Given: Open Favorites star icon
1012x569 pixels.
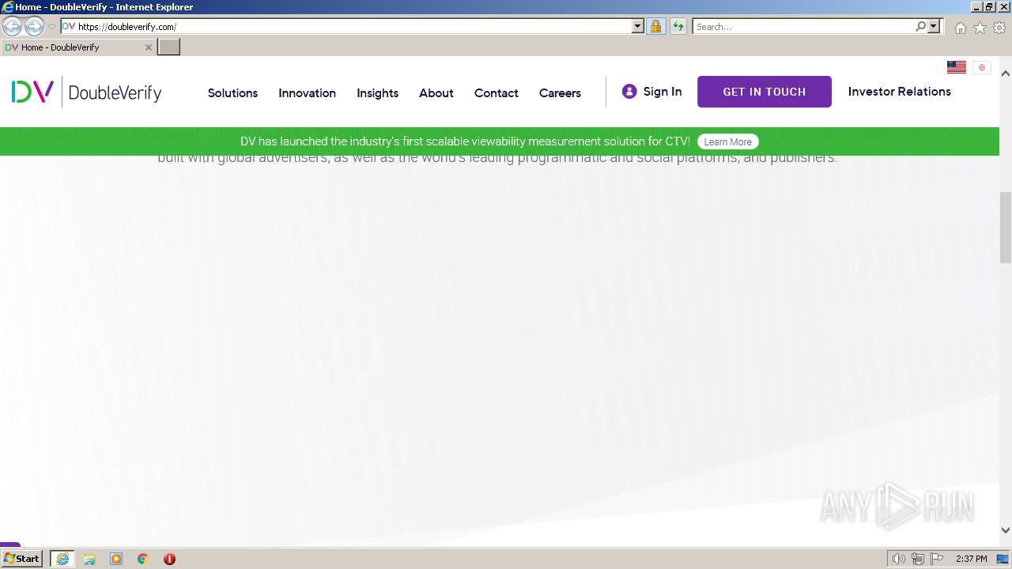Looking at the screenshot, I should coord(980,28).
